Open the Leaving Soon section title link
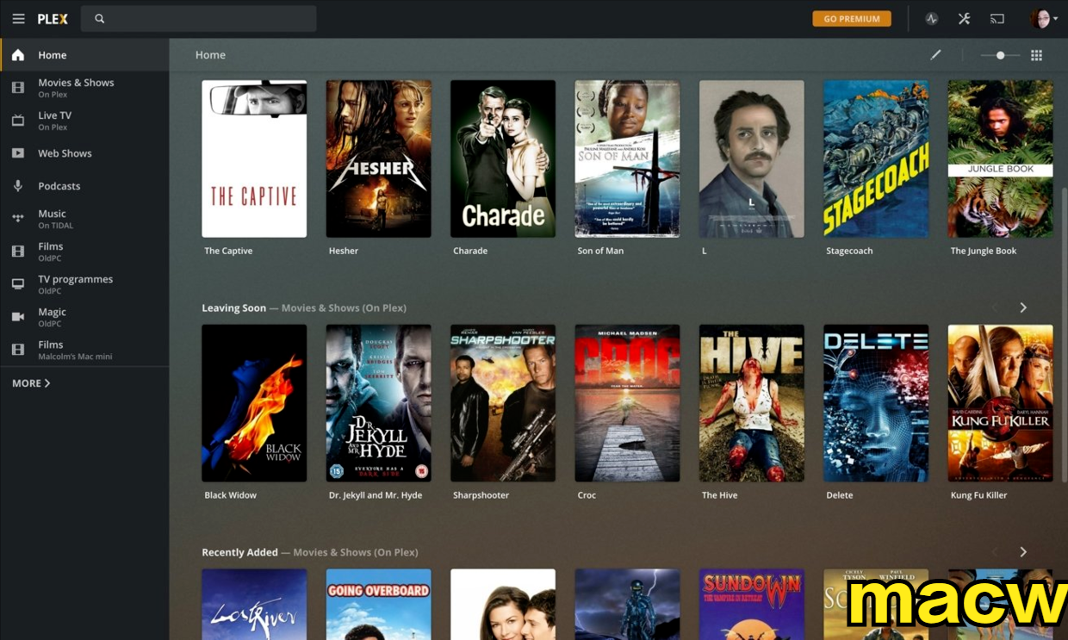Image resolution: width=1068 pixels, height=640 pixels. click(233, 308)
